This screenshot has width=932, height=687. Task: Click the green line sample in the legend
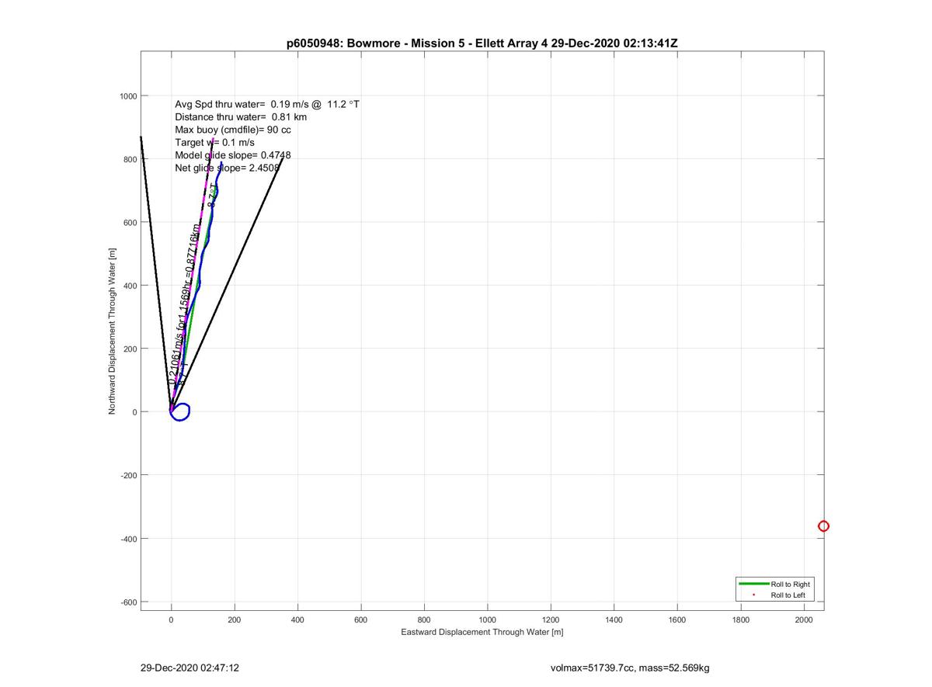tap(753, 584)
